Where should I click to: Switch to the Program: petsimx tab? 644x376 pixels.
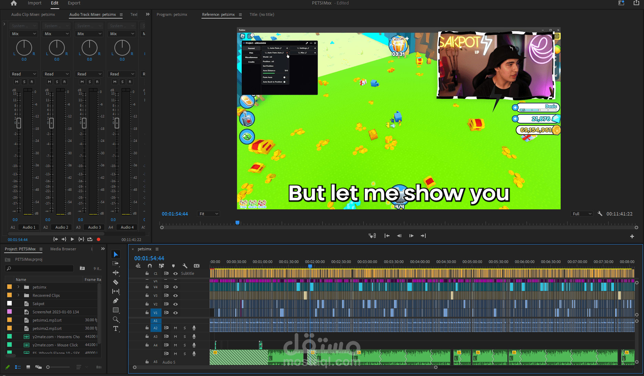(172, 14)
